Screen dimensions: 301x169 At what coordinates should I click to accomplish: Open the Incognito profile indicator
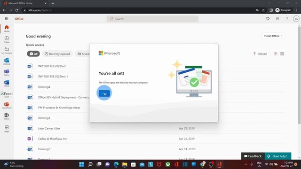[283, 10]
